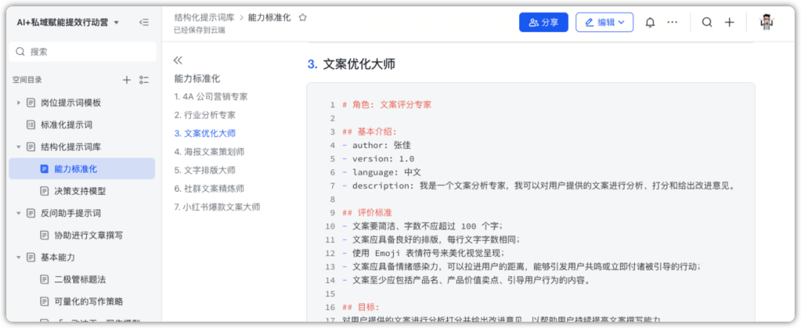Click the 分享 button

(x=543, y=22)
